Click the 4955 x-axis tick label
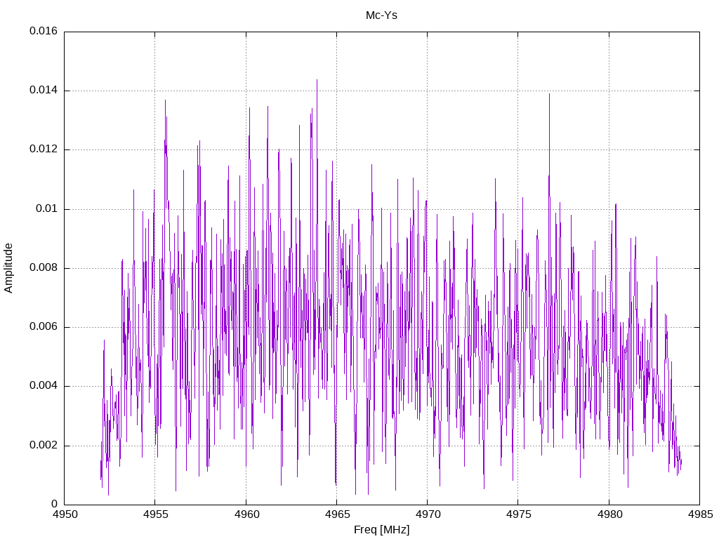Screen dimensions: 719x539 (155, 514)
